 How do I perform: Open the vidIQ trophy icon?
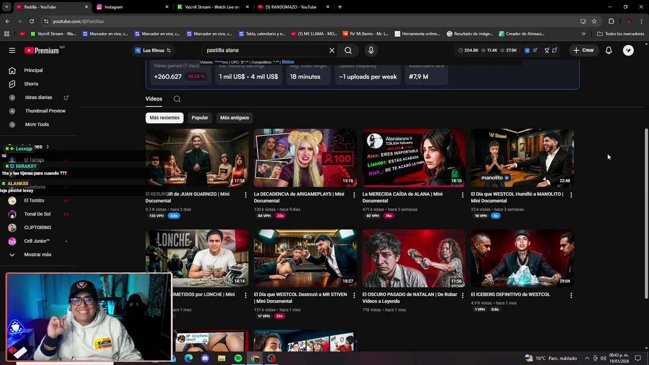(x=547, y=50)
